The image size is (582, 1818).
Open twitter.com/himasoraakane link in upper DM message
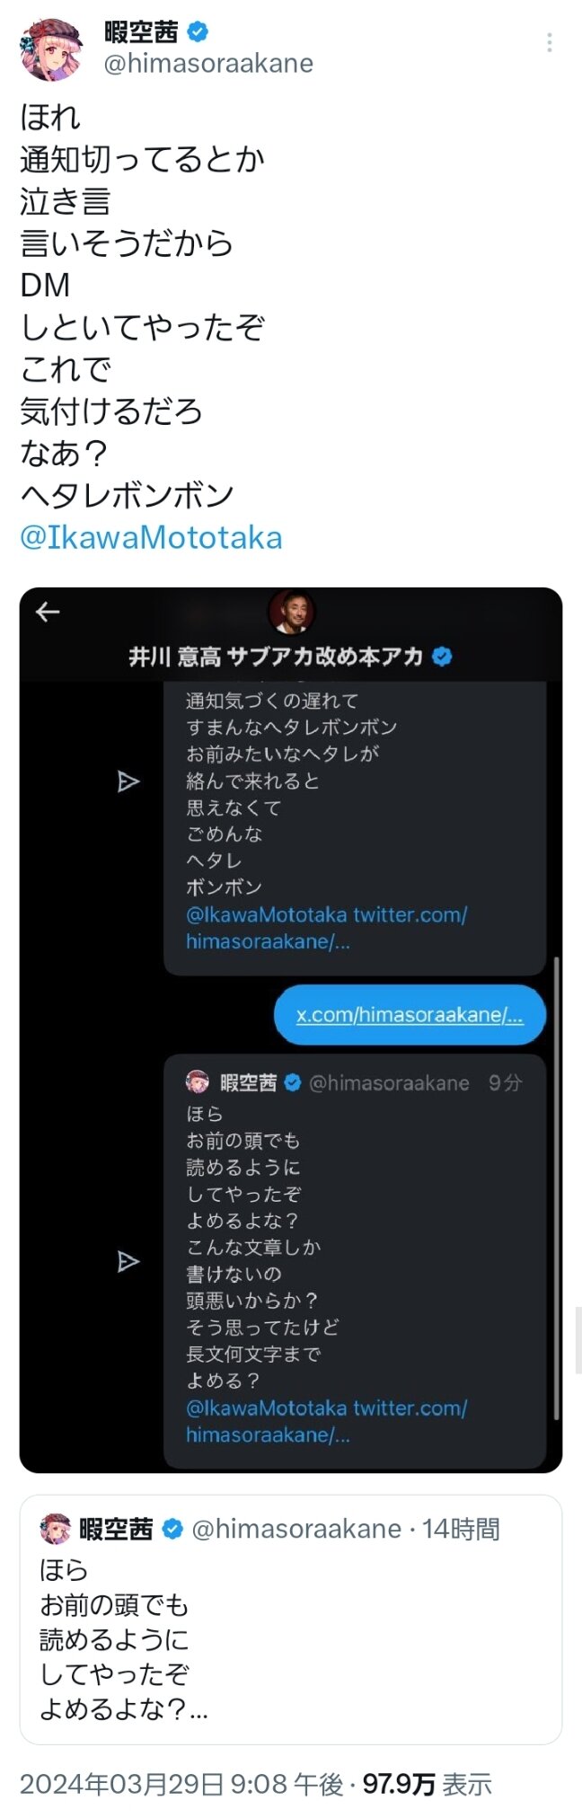coord(327,928)
